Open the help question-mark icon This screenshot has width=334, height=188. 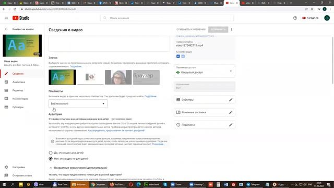point(295,18)
